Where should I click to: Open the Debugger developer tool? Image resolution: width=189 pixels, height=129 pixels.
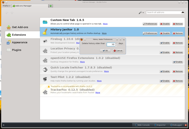[x=176, y=125]
